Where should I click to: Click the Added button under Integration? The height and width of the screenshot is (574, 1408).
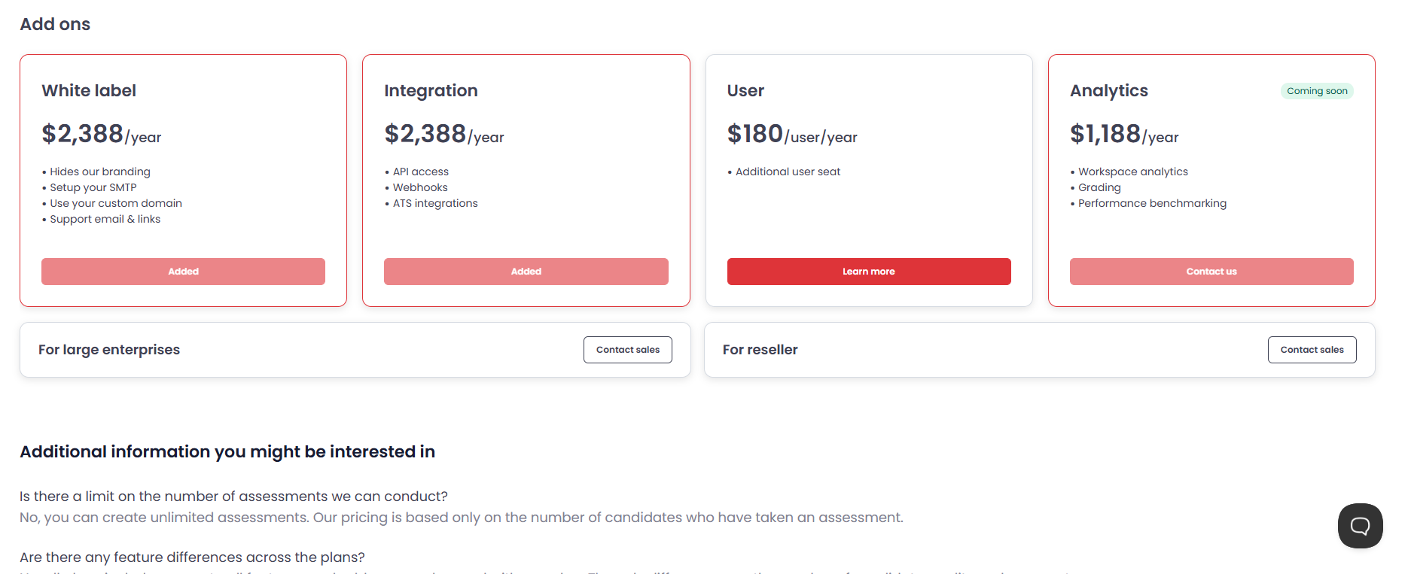(526, 272)
